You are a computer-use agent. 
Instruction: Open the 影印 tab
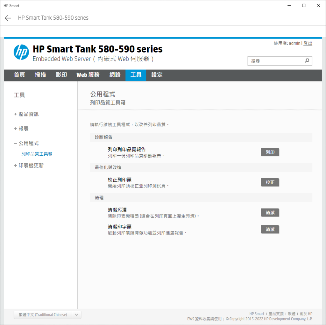(x=61, y=75)
